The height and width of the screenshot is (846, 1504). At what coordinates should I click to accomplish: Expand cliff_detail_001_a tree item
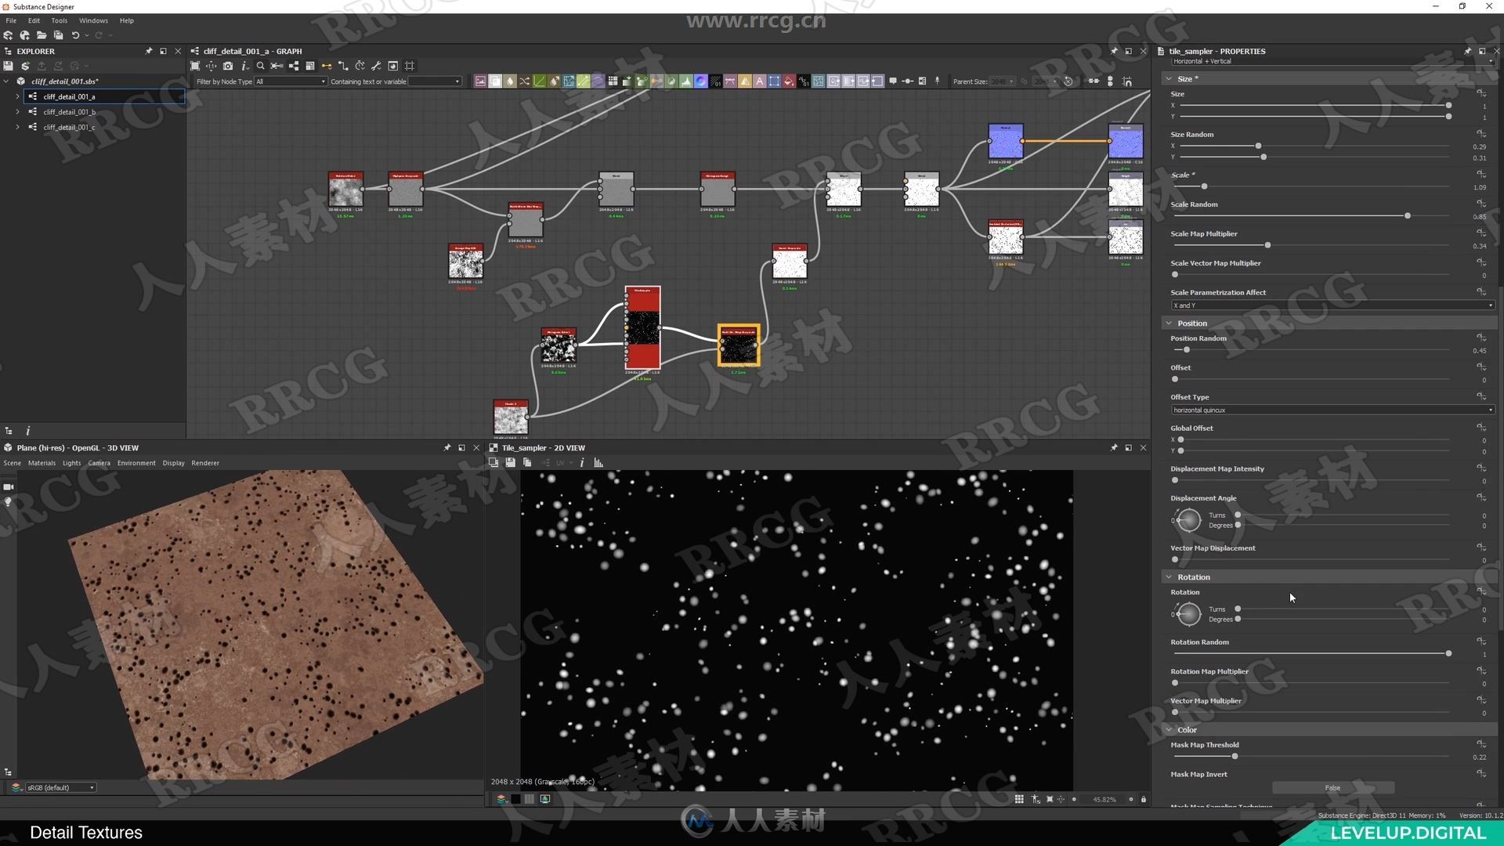click(x=17, y=96)
